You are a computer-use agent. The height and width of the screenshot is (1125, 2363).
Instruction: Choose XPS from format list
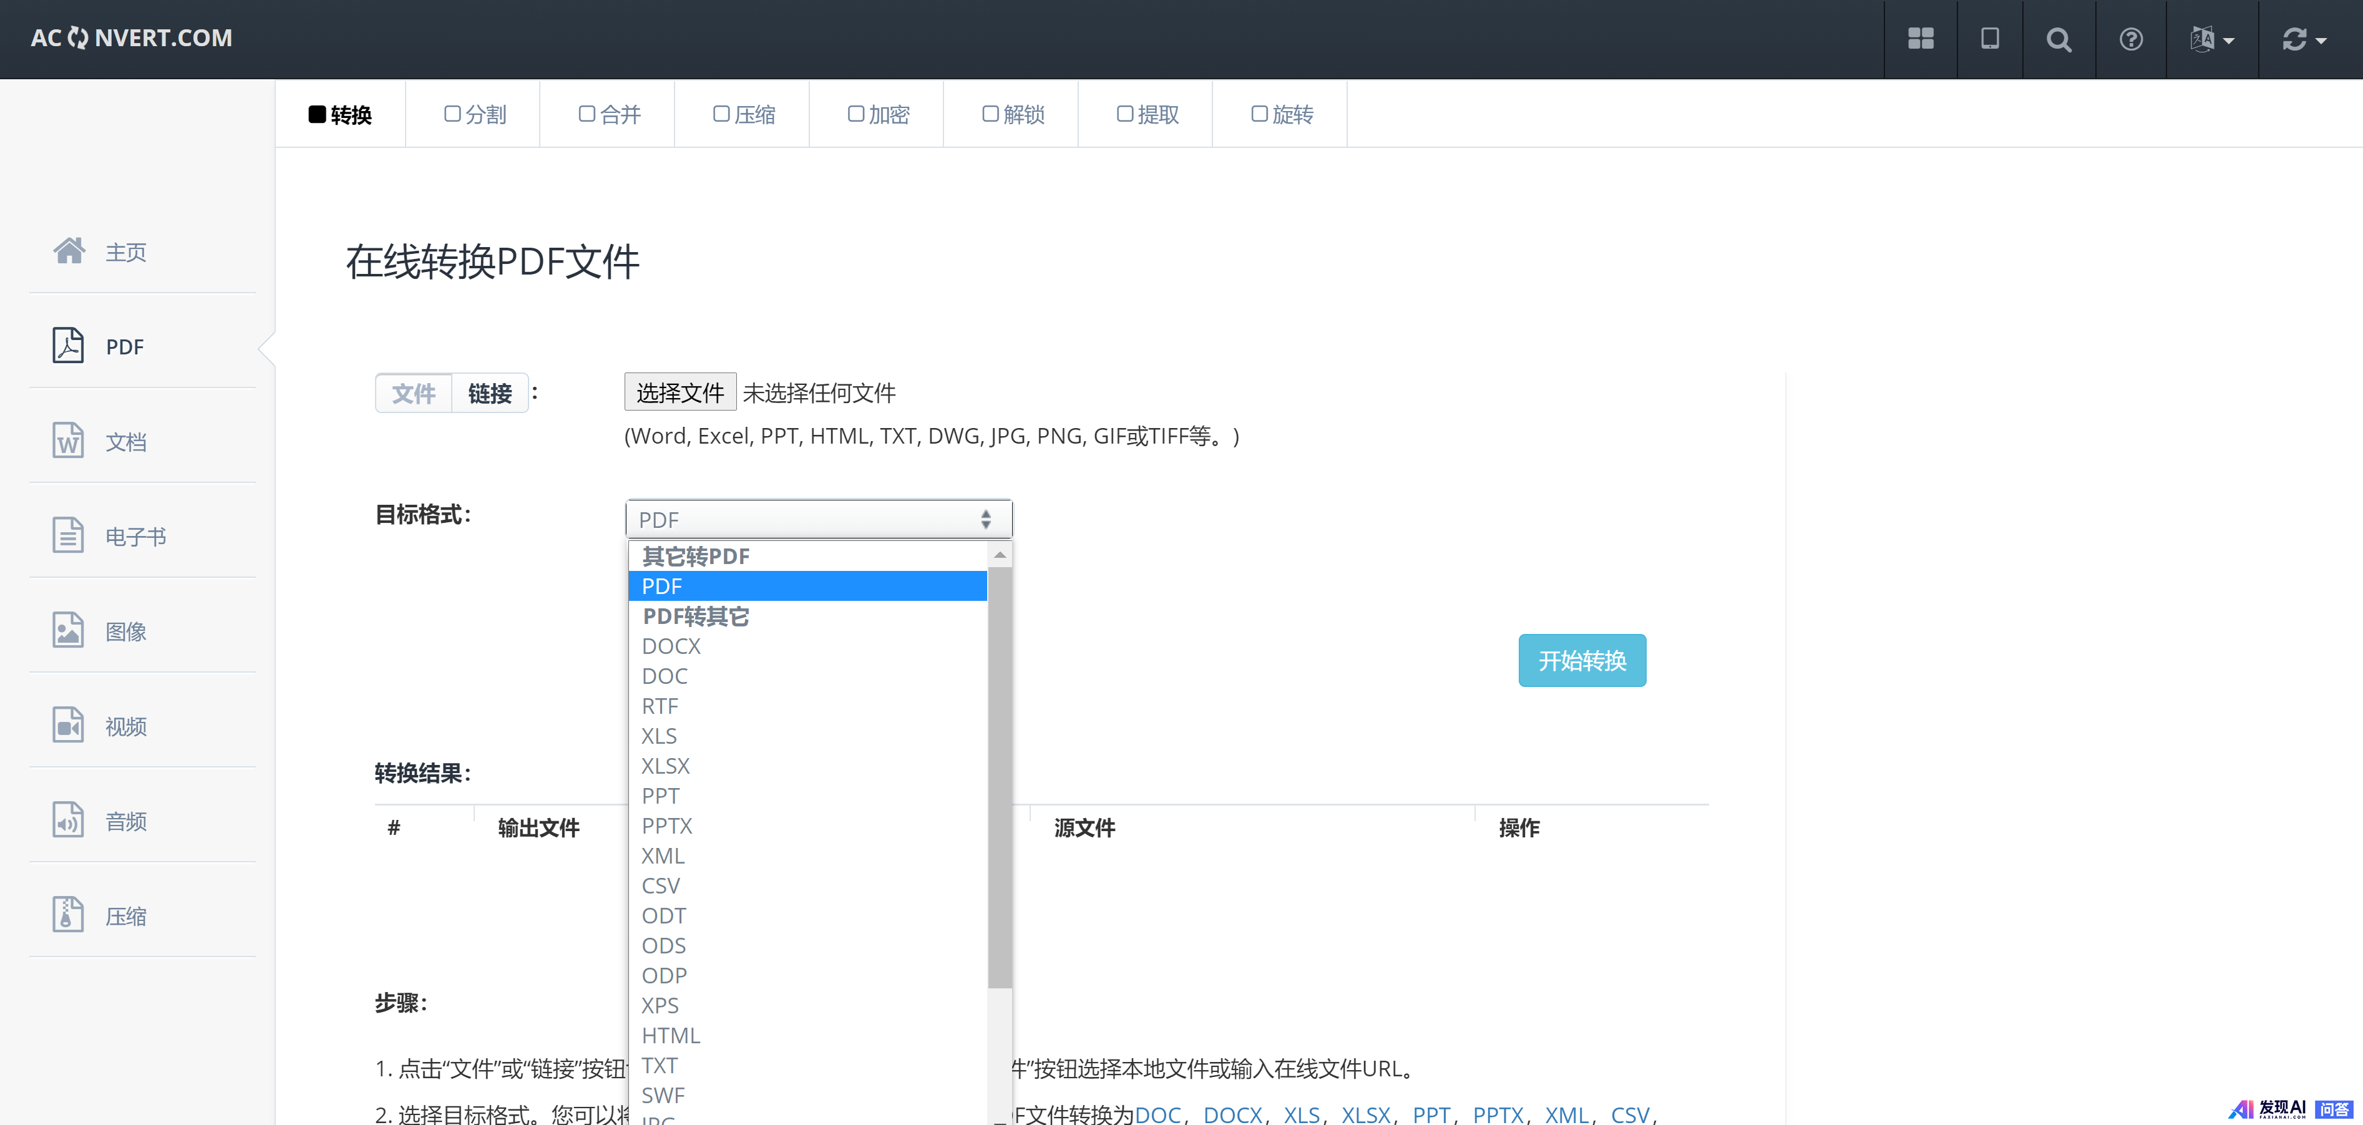click(x=807, y=1006)
